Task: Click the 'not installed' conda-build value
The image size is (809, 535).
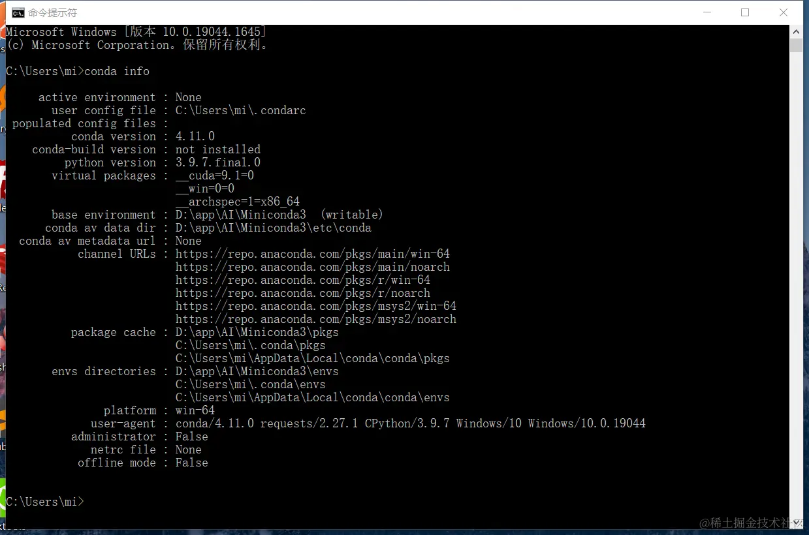Action: coord(218,149)
